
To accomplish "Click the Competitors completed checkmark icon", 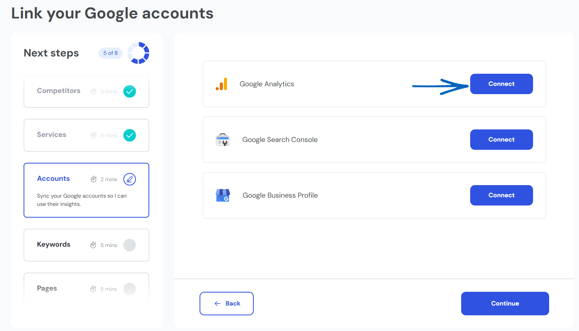I will point(130,91).
